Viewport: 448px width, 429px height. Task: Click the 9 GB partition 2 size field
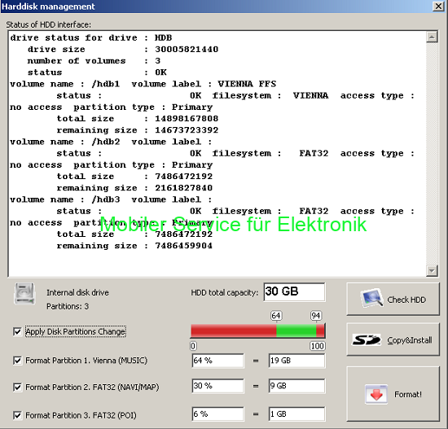tap(296, 386)
